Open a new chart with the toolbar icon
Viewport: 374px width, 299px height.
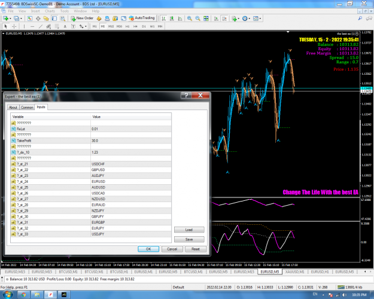point(5,19)
